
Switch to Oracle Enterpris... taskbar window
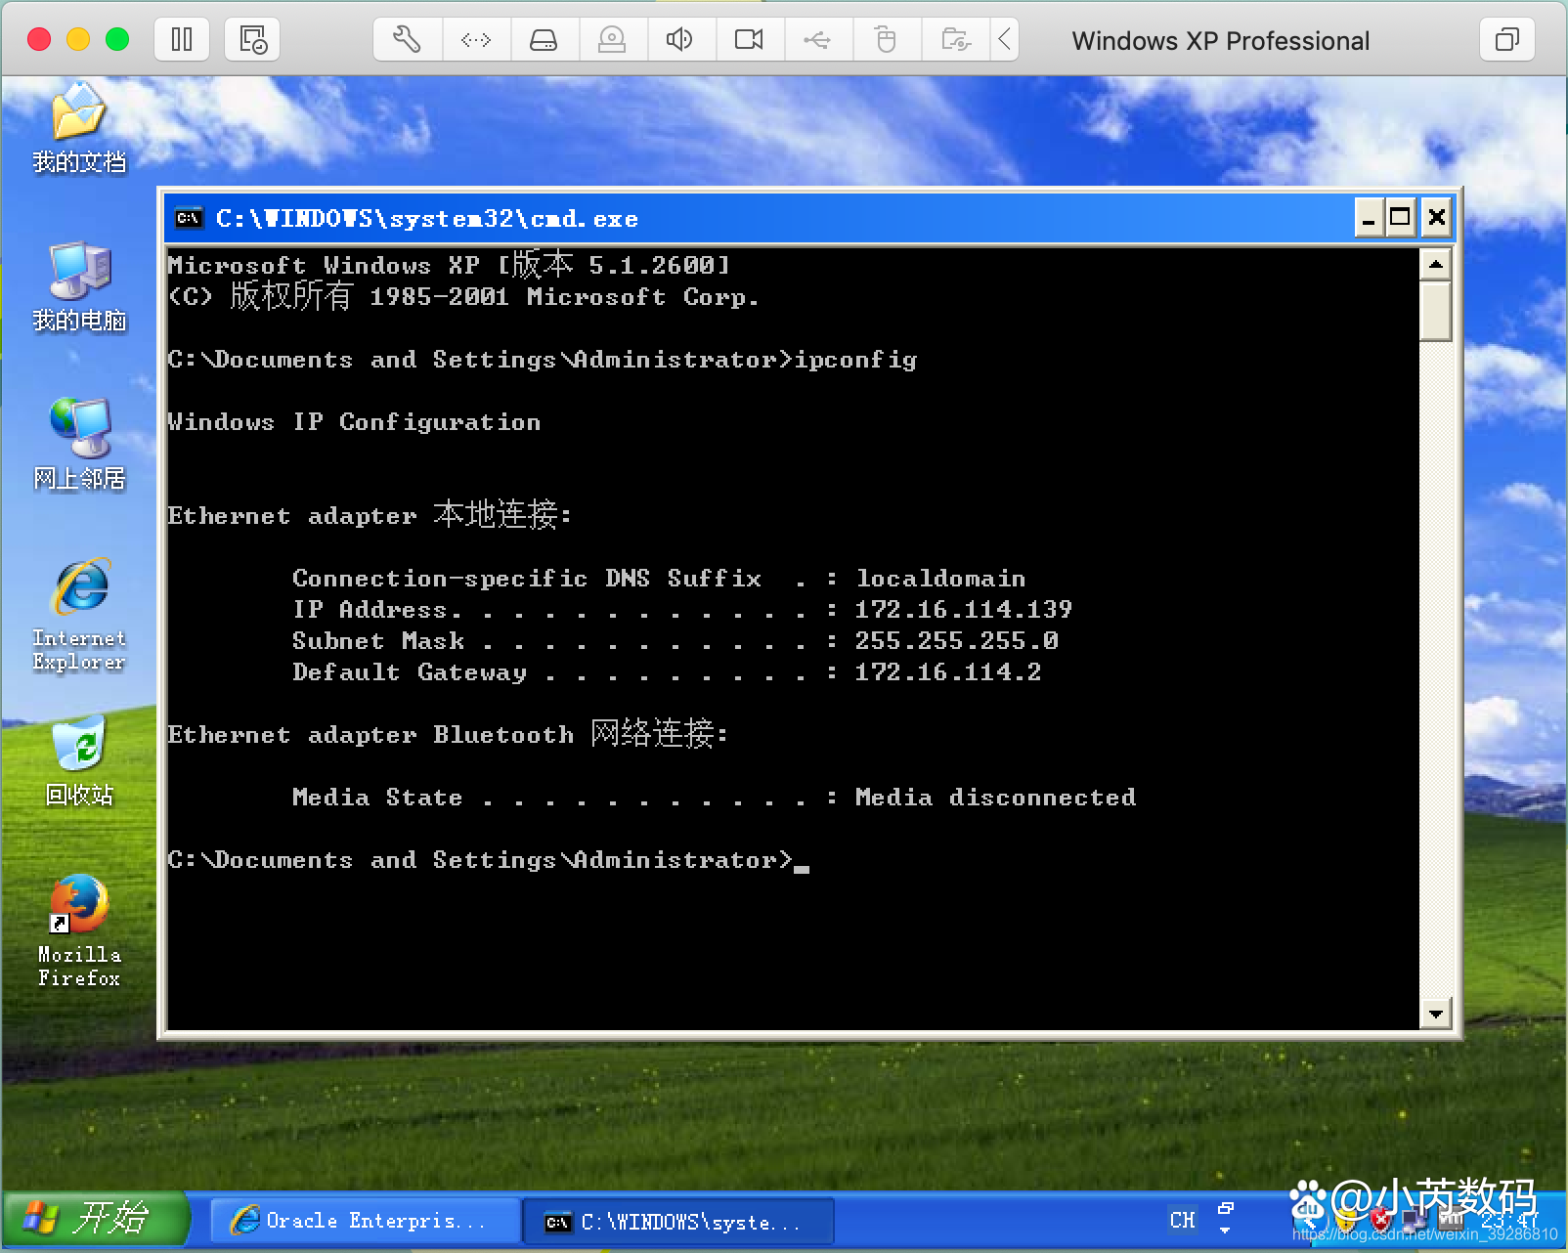tap(365, 1221)
